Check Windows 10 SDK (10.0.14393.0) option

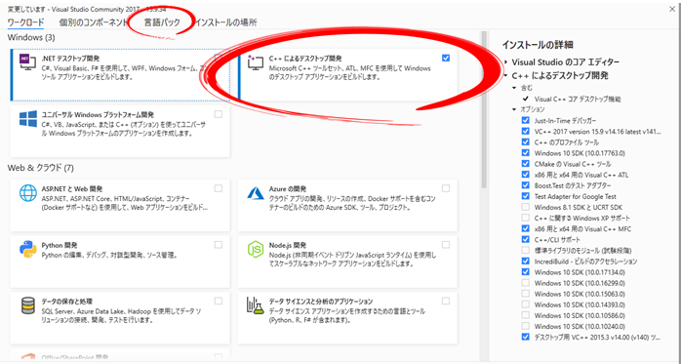526,304
